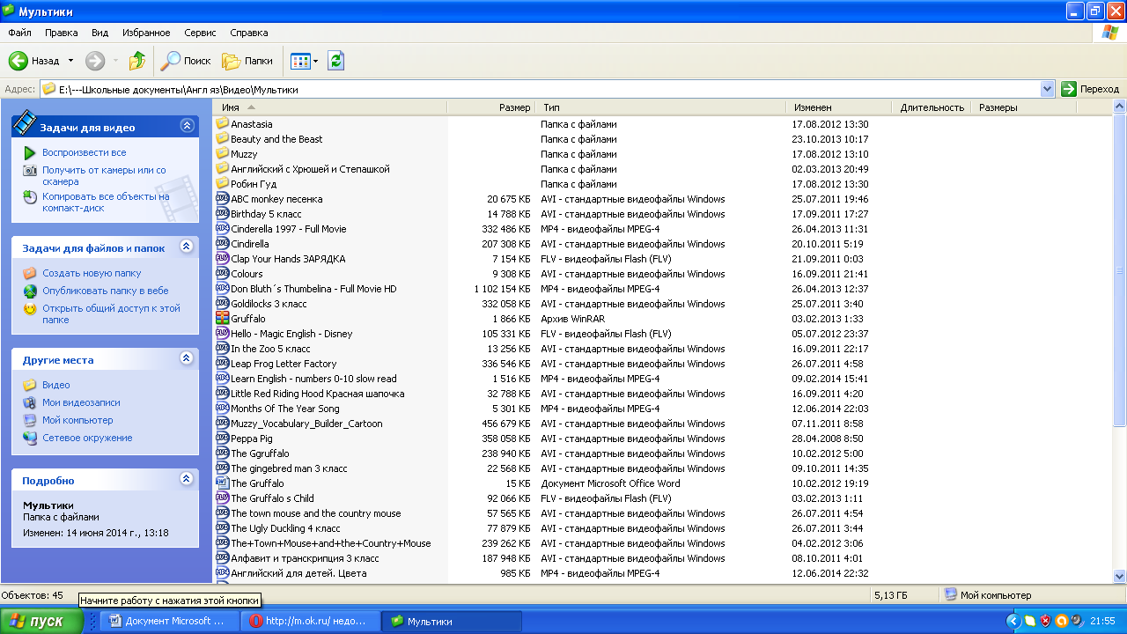Open the Правка menu
This screenshot has width=1127, height=634.
(62, 33)
